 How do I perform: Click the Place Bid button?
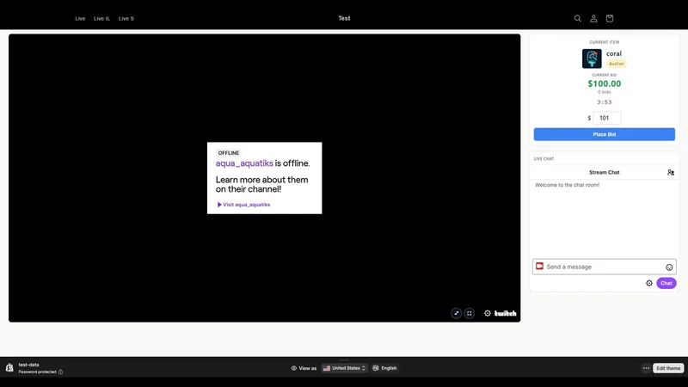[x=605, y=134]
